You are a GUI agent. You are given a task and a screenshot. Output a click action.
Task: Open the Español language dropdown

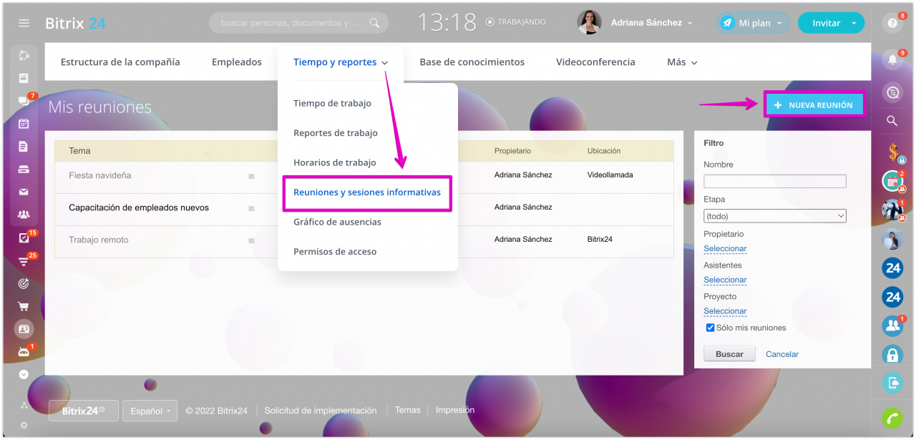150,411
